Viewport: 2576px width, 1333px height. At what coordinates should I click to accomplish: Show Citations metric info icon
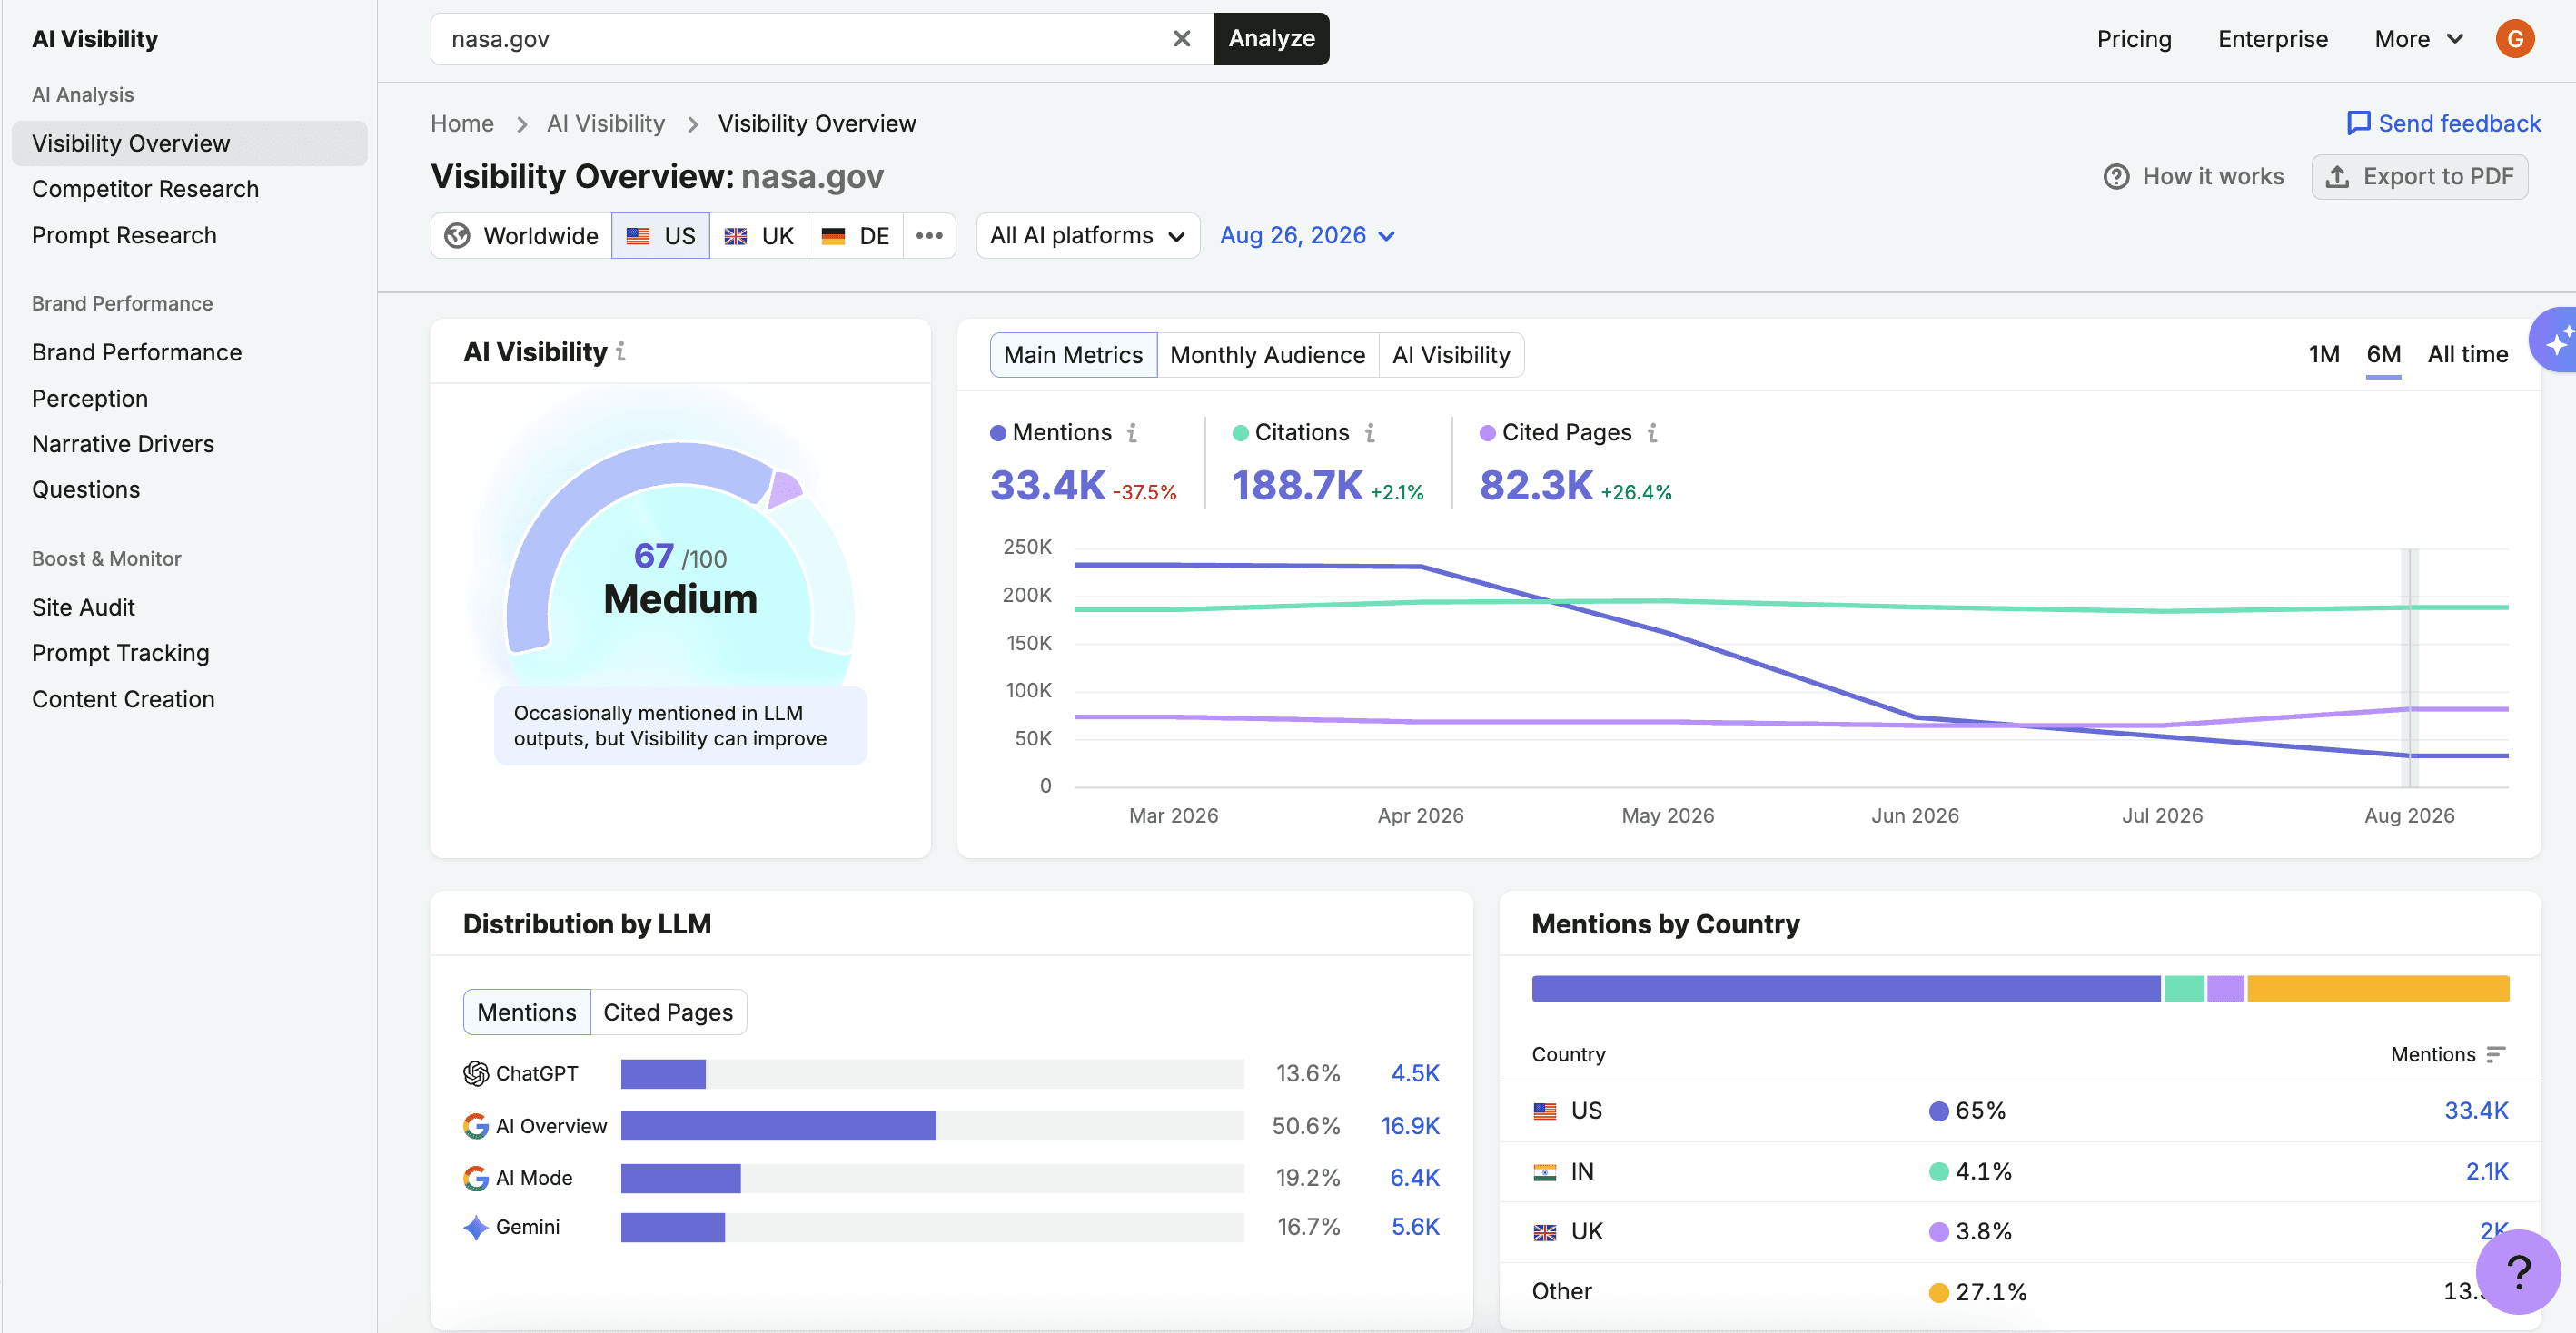[1369, 433]
